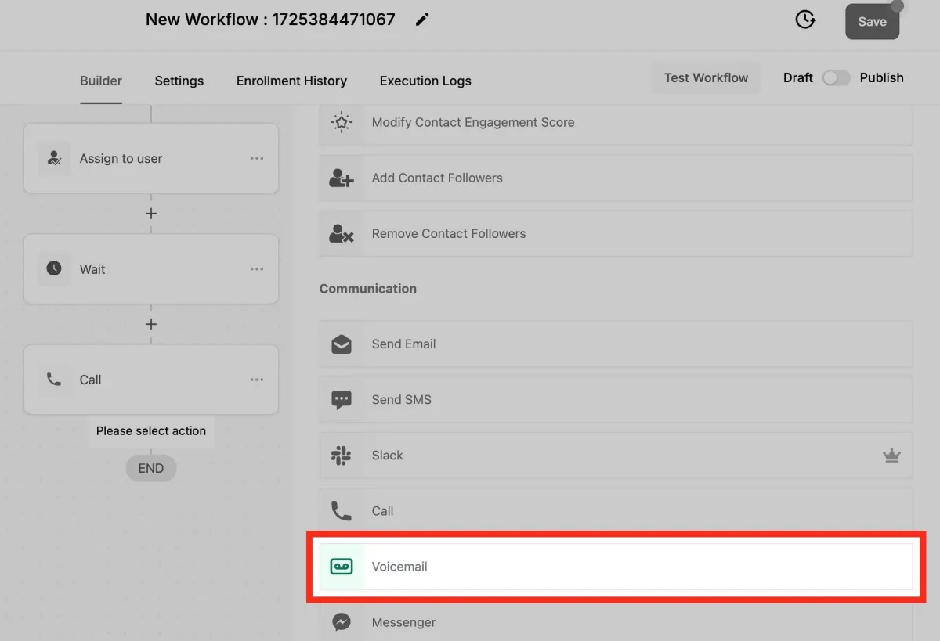Select the Send Email envelope icon
The height and width of the screenshot is (641, 940).
tap(342, 344)
